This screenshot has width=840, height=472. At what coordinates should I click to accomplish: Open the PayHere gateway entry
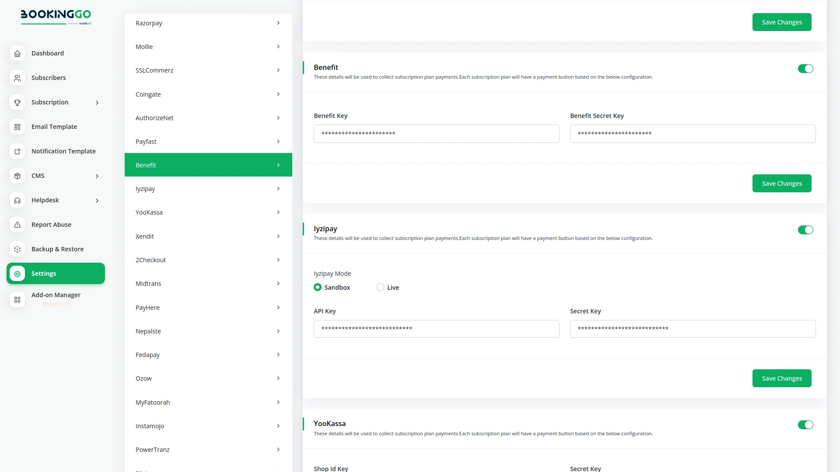click(208, 307)
